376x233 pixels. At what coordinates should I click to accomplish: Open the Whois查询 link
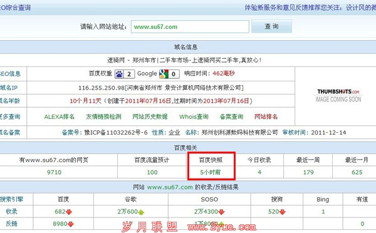pos(194,116)
